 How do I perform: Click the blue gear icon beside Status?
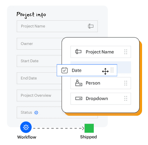click(x=36, y=113)
